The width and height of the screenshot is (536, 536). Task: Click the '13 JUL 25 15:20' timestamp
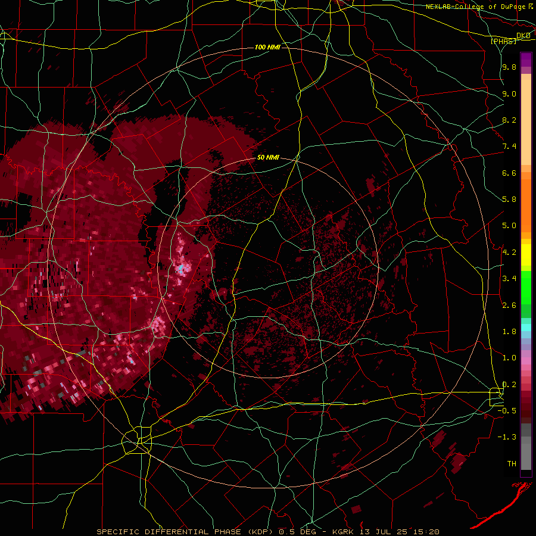(x=399, y=532)
